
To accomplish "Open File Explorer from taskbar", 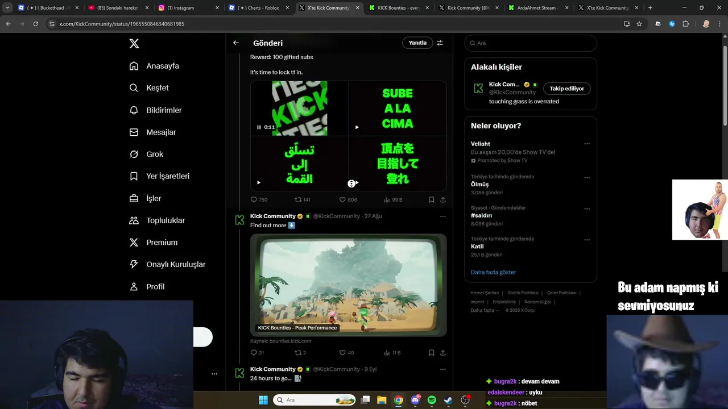I will (382, 400).
